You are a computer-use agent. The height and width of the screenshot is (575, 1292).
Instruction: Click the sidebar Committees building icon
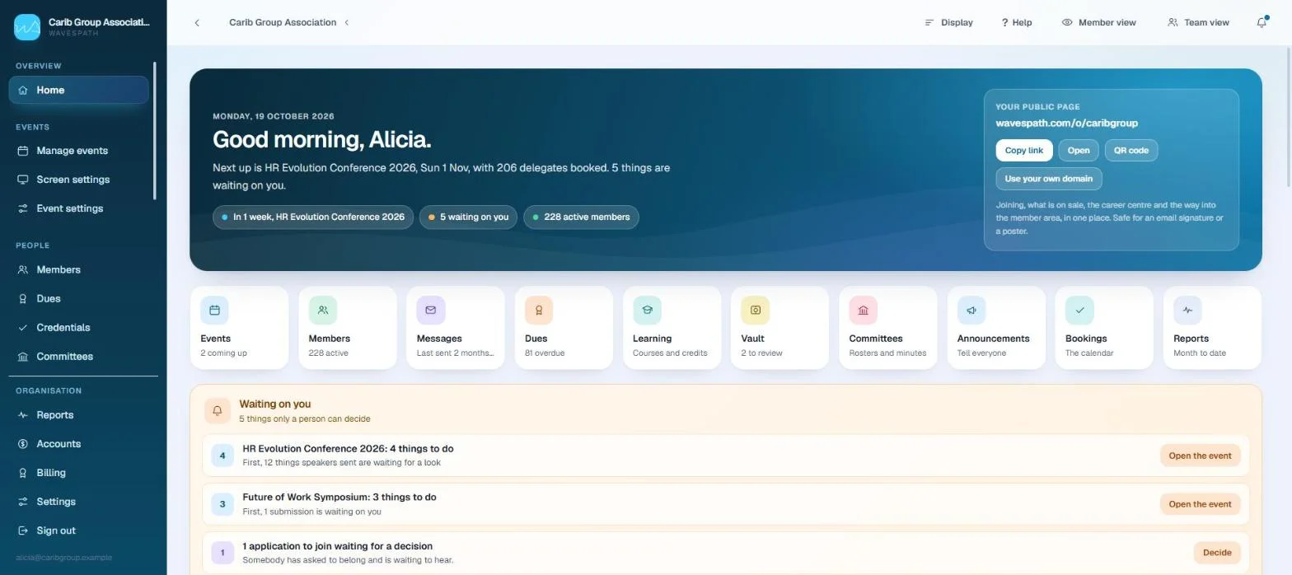coord(23,357)
